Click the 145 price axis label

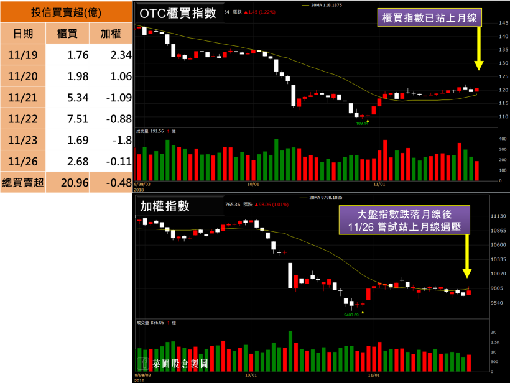[x=503, y=23]
